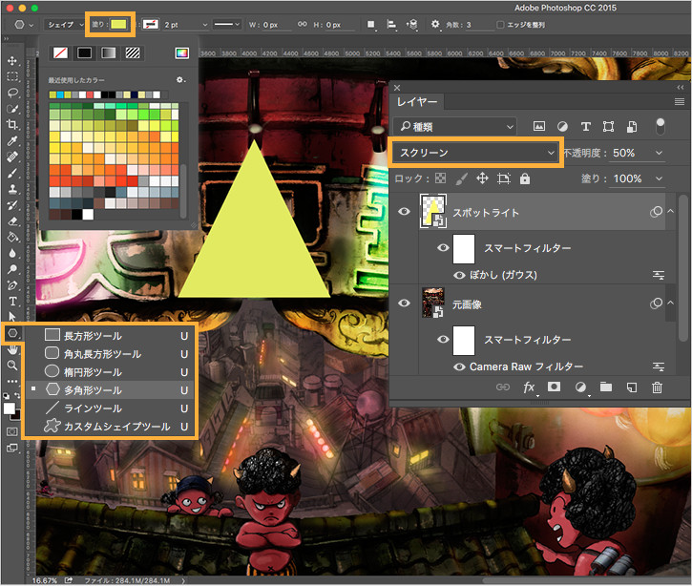Select the Path Selection tool
The image size is (692, 586).
[12, 317]
